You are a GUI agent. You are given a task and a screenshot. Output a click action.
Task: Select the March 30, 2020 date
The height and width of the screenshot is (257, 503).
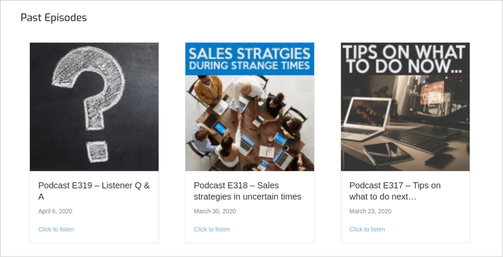215,211
